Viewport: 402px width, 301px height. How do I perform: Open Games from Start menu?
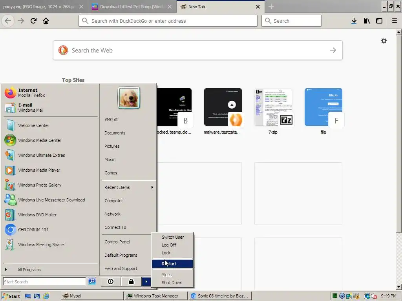click(129, 173)
